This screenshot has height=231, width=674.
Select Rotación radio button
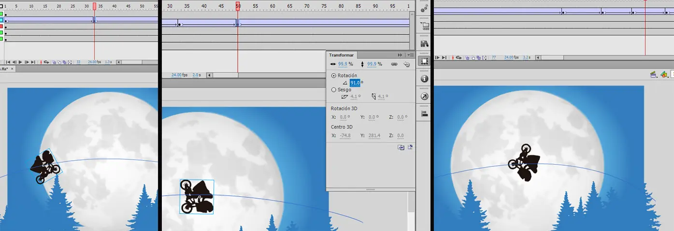tap(334, 76)
